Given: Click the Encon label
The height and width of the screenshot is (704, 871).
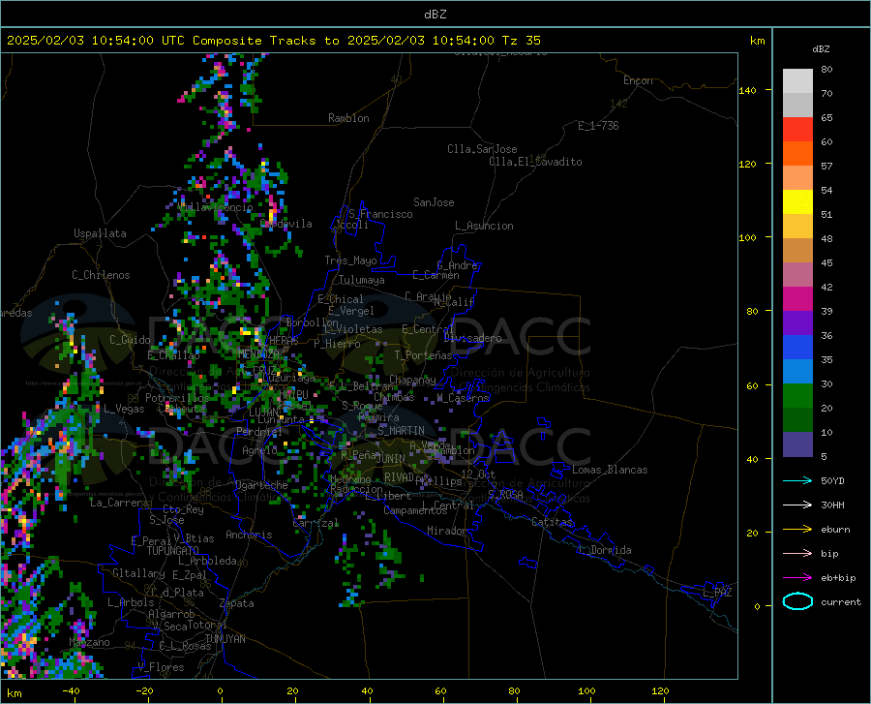Looking at the screenshot, I should coord(638,80).
